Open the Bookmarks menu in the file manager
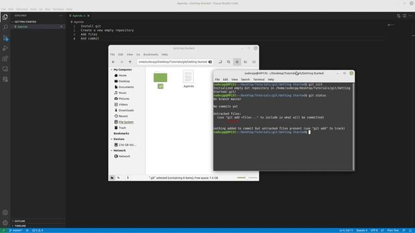The width and height of the screenshot is (415, 233). [151, 54]
